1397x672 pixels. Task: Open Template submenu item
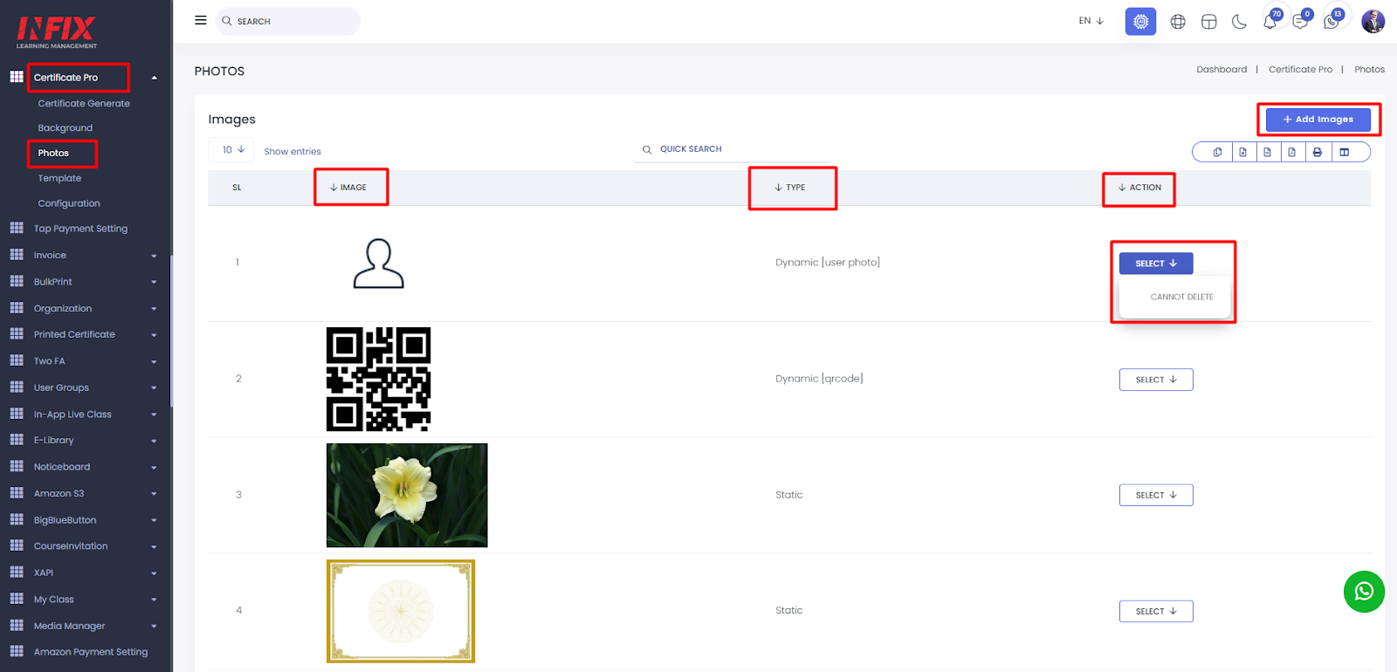[x=59, y=178]
